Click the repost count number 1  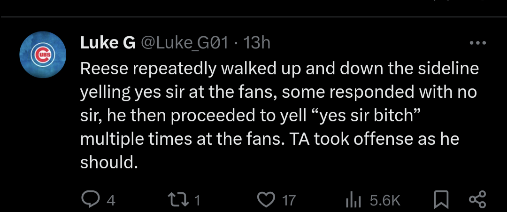(197, 201)
